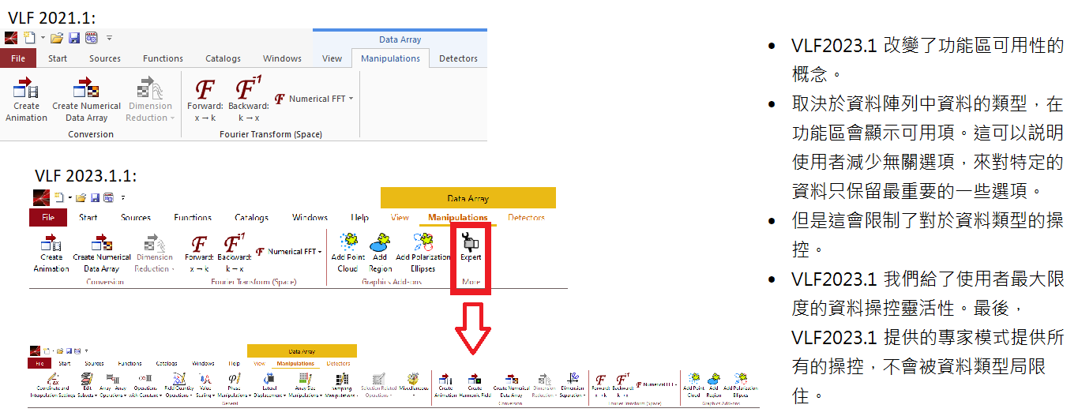Open Array Size Manipulations in expert ribbon
1078x416 pixels.
click(x=306, y=386)
